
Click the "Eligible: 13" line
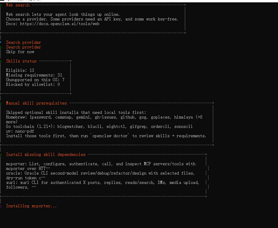20,70
